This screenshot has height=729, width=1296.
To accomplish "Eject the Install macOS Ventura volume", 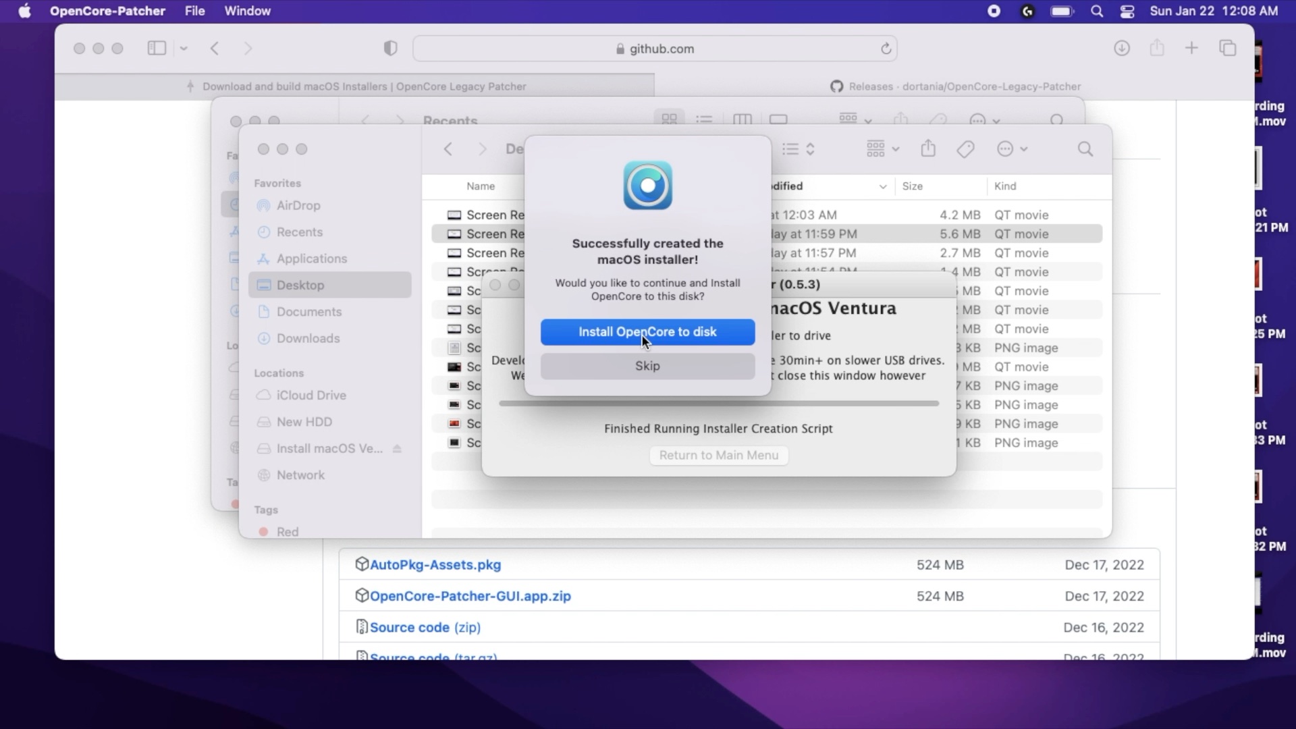I will (397, 448).
